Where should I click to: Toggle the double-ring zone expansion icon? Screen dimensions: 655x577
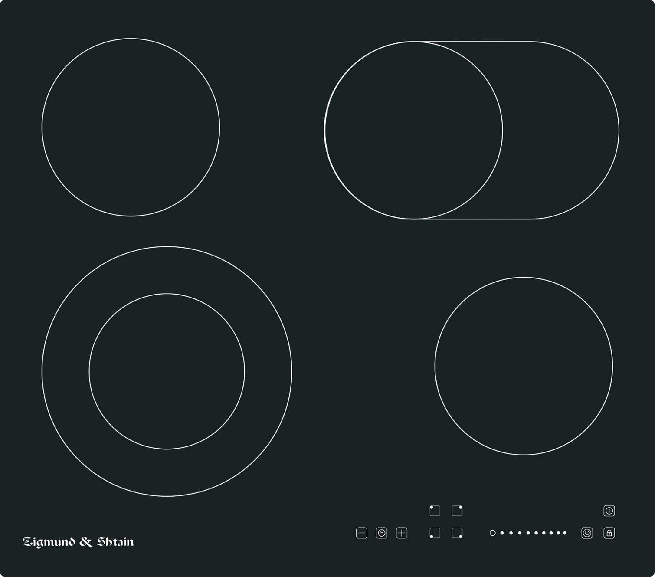pyautogui.click(x=587, y=533)
